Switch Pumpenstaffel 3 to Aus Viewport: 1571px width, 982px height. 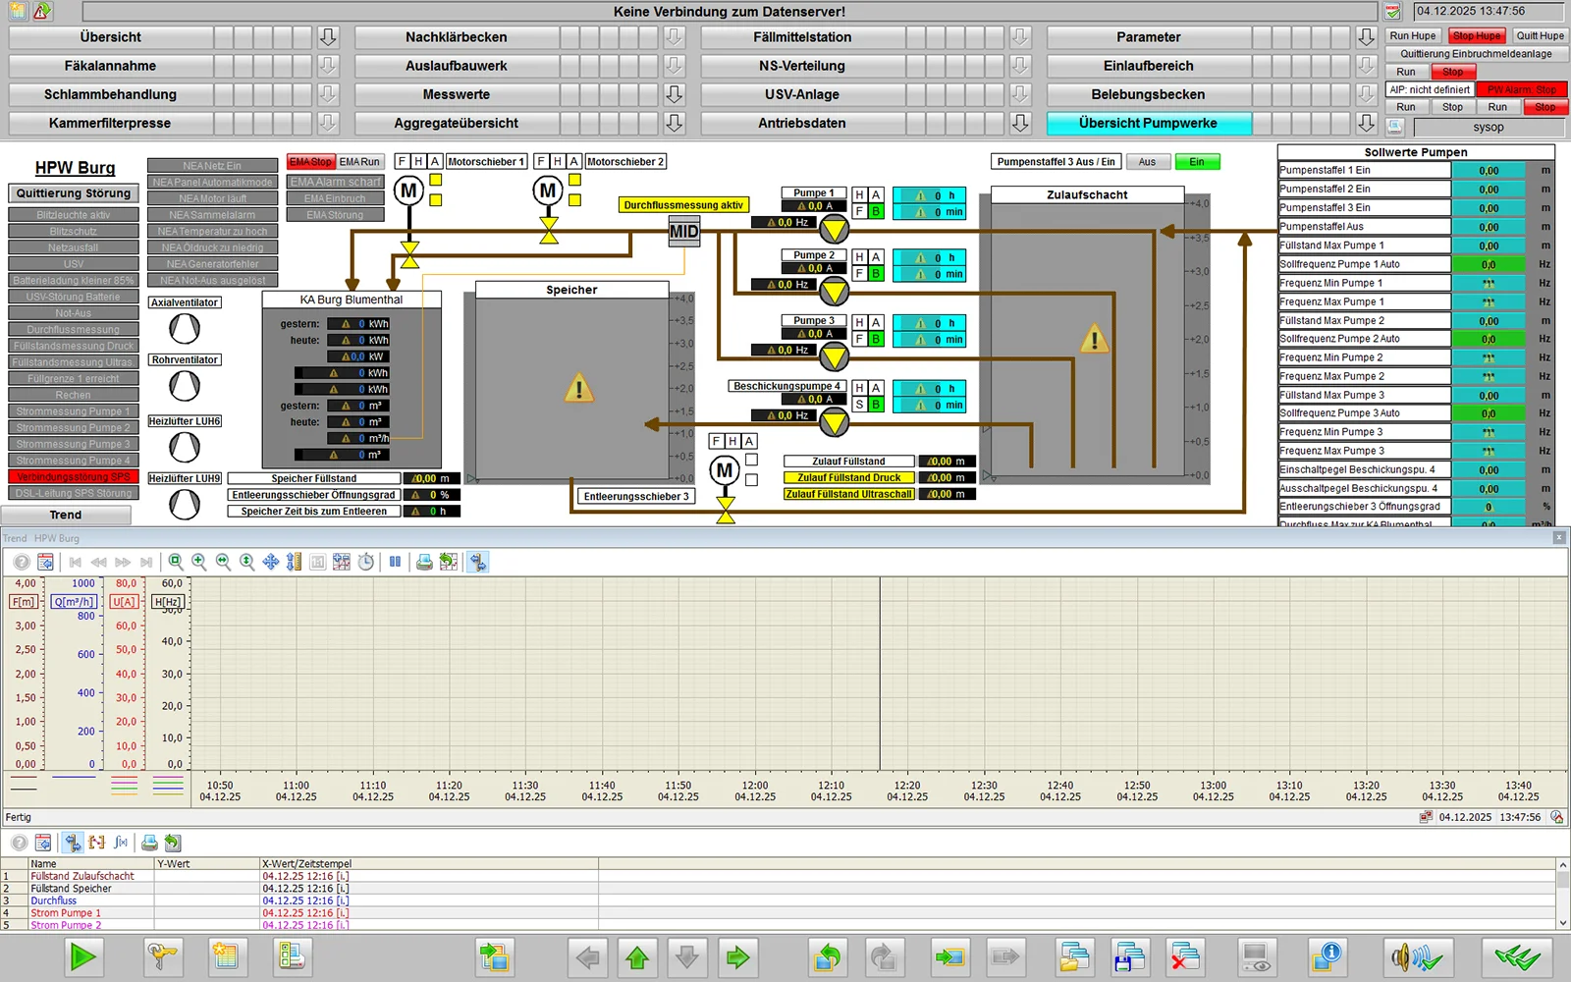point(1147,162)
